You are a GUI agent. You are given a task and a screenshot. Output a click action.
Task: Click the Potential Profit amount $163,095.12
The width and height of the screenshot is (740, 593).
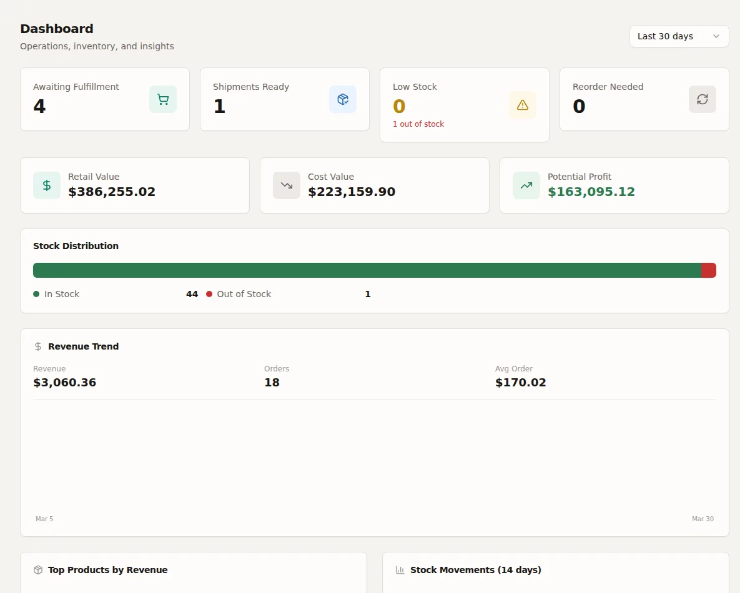(x=591, y=192)
